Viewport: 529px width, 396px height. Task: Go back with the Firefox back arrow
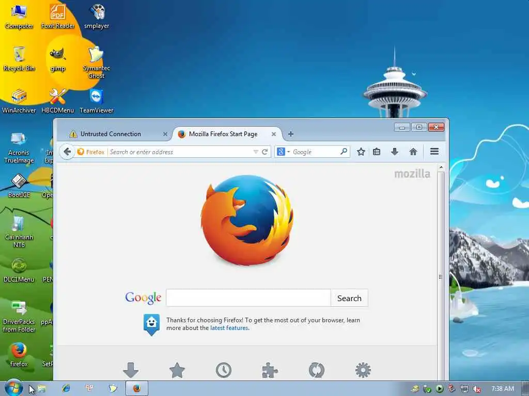coord(67,152)
